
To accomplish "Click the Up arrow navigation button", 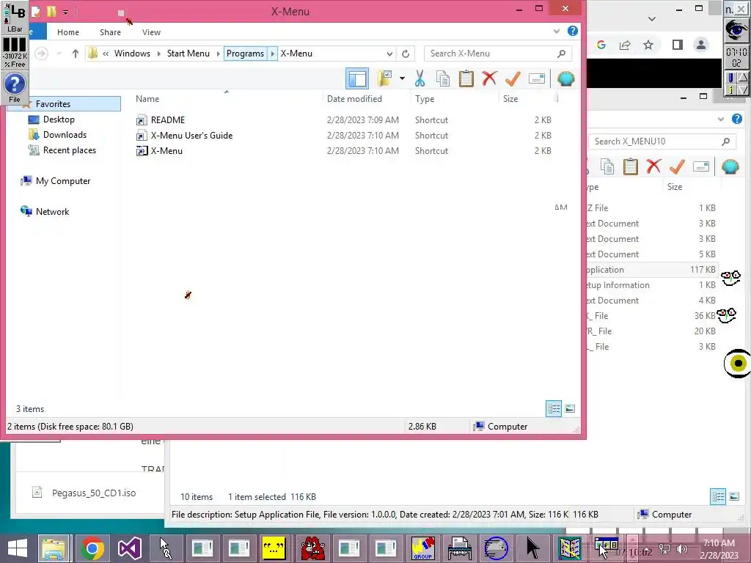I will point(76,54).
